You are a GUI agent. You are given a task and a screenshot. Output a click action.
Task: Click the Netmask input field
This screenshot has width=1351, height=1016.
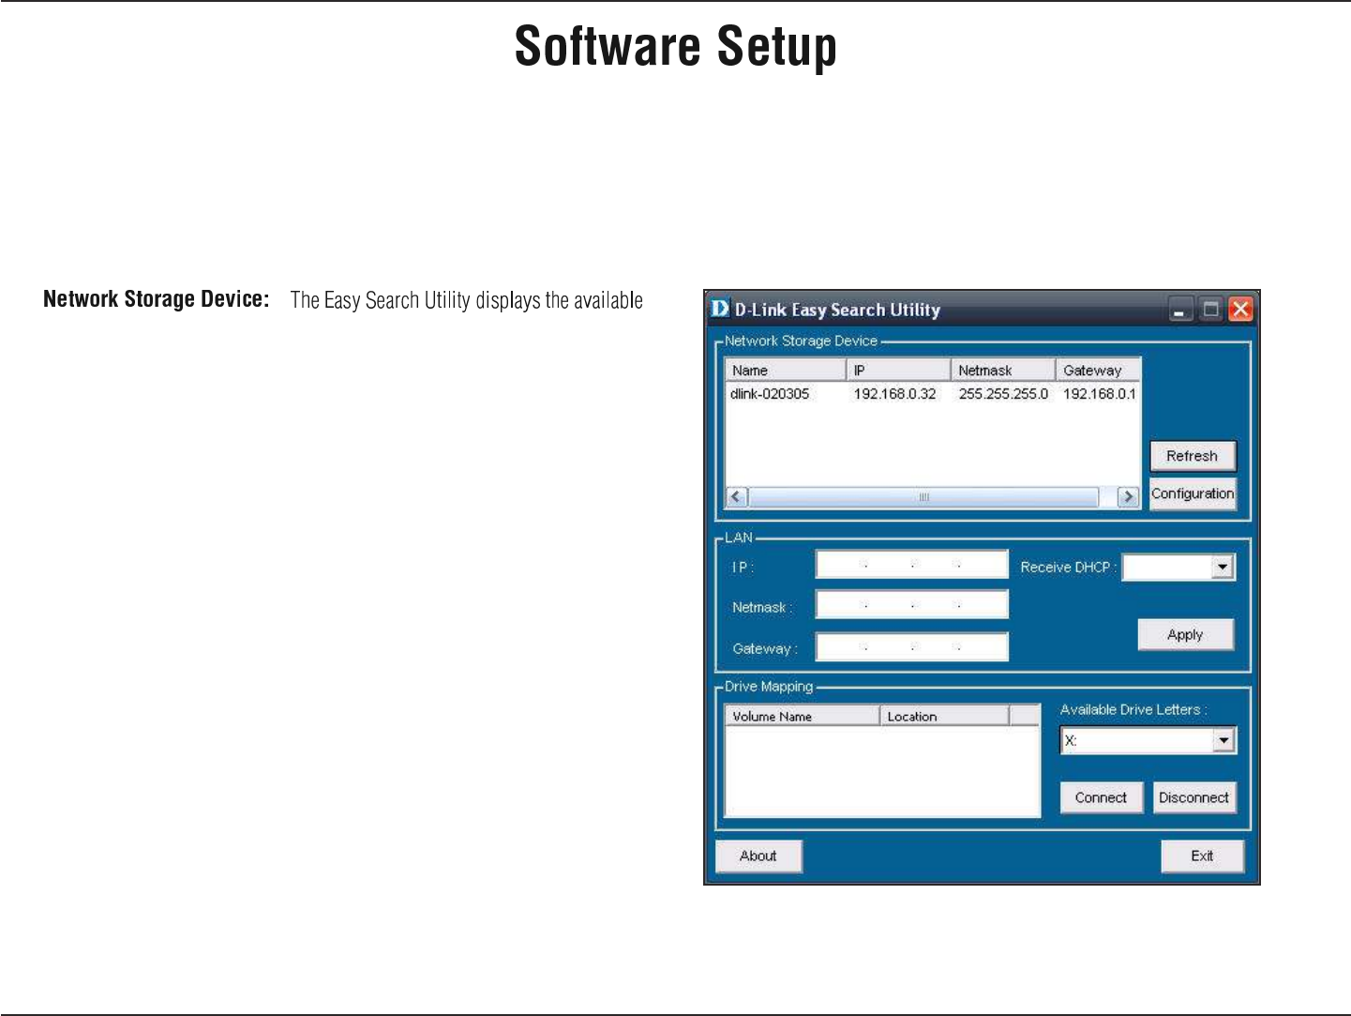[911, 605]
